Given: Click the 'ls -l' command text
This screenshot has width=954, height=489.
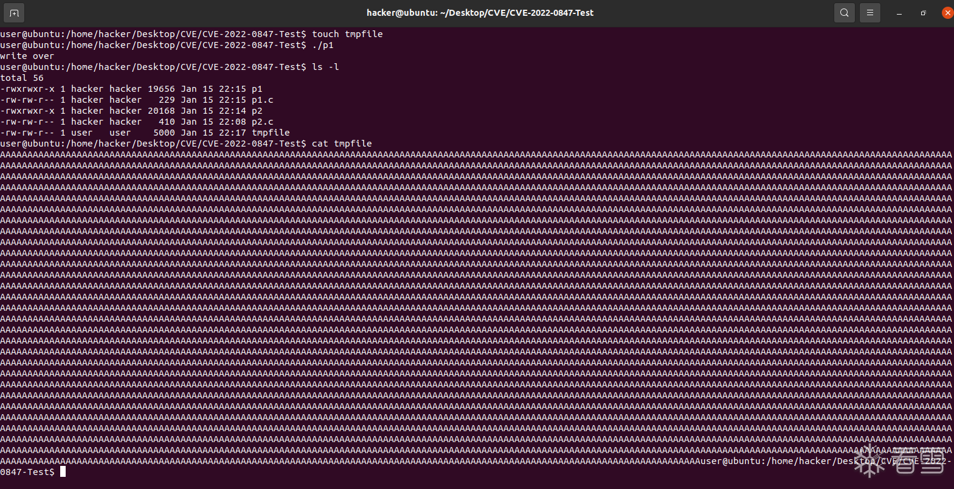Looking at the screenshot, I should click(x=325, y=67).
